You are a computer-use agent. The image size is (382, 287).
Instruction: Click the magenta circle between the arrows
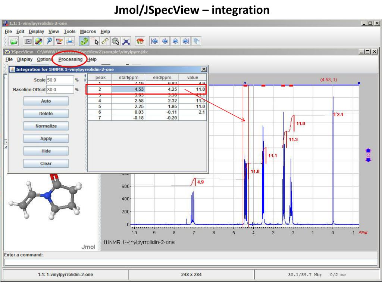(368, 155)
